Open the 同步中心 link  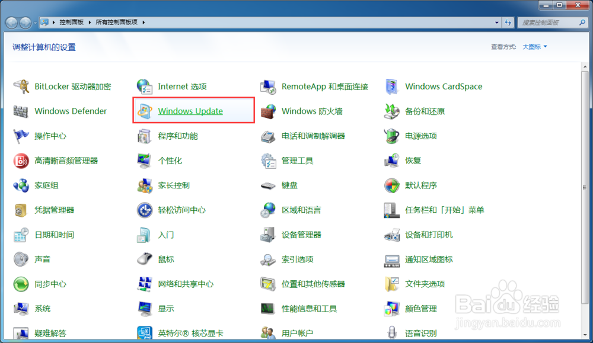[50, 284]
